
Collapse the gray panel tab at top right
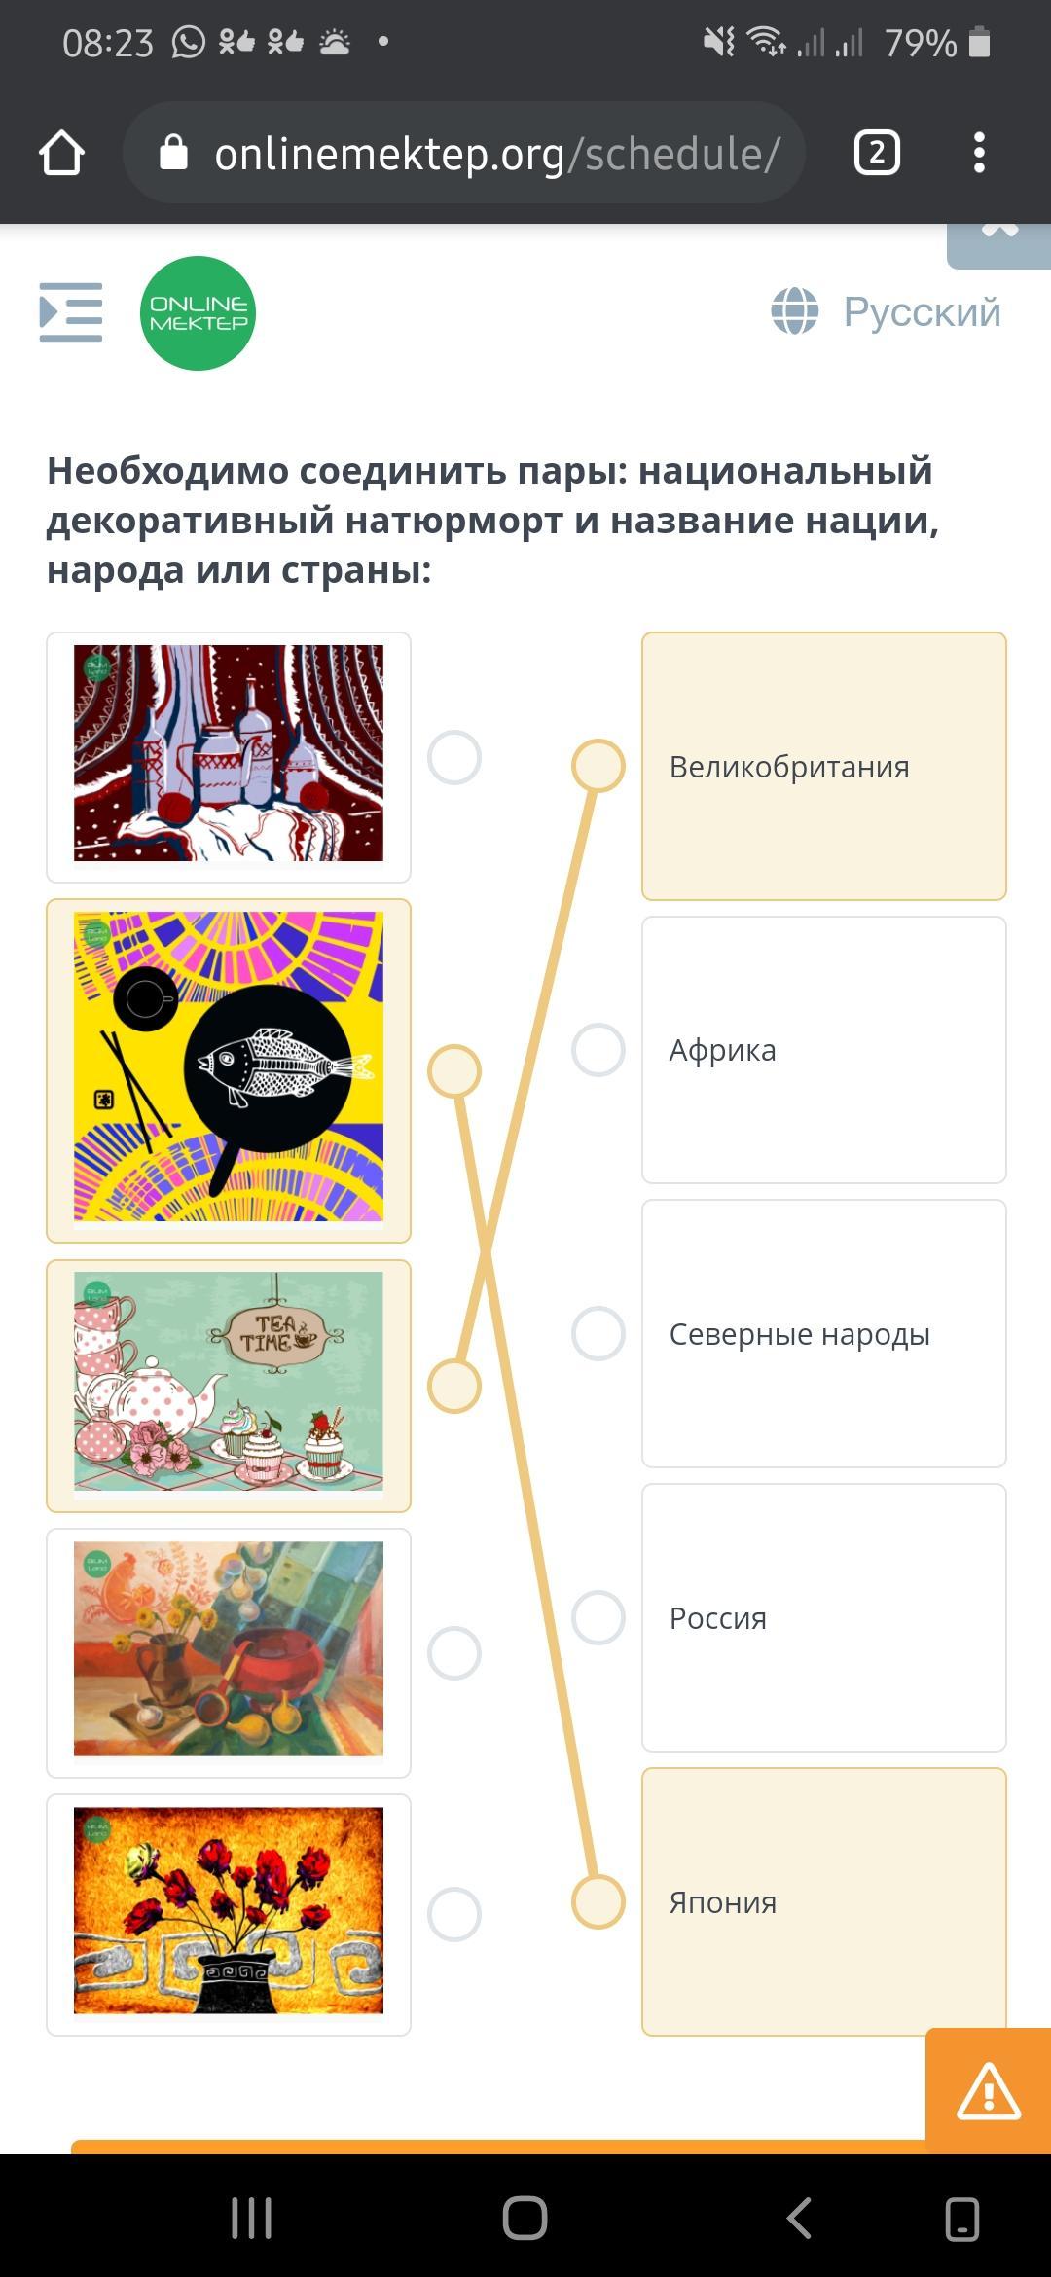999,243
